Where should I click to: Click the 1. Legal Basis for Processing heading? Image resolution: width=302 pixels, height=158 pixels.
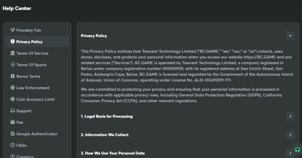pos(107,116)
